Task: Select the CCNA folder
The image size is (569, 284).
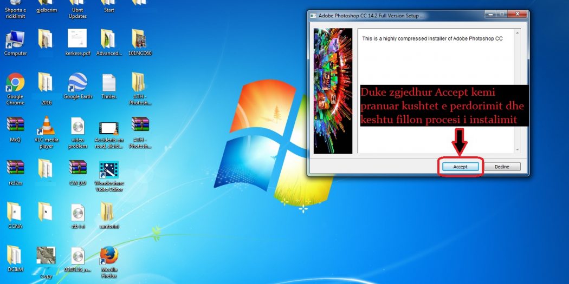Action: point(15,215)
